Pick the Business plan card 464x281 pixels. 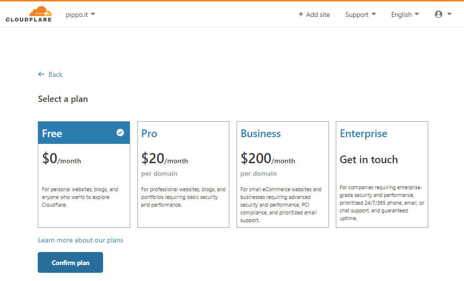[x=283, y=174]
